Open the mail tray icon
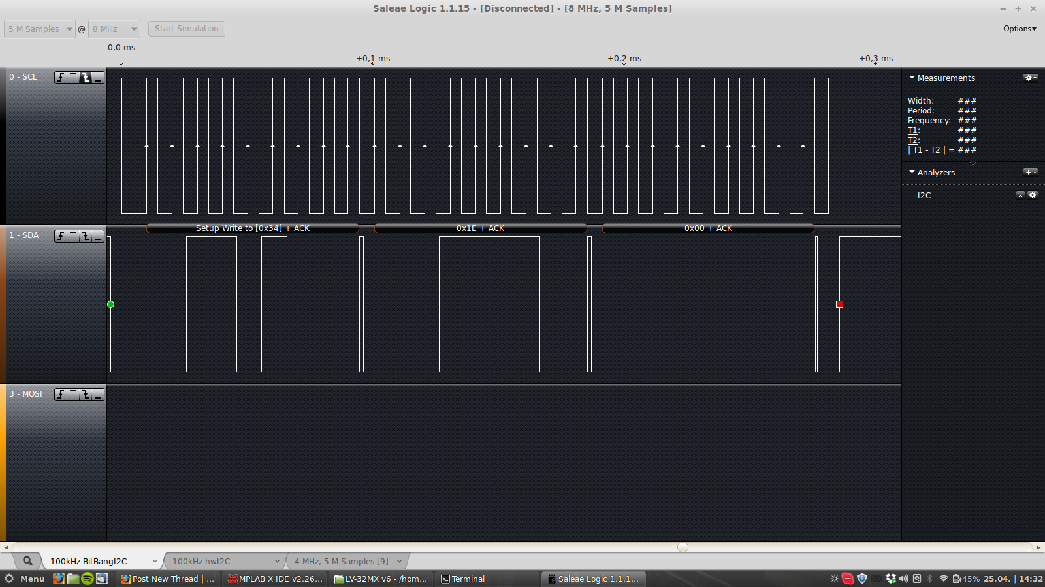Screen dimensions: 1045x587 [876, 579]
